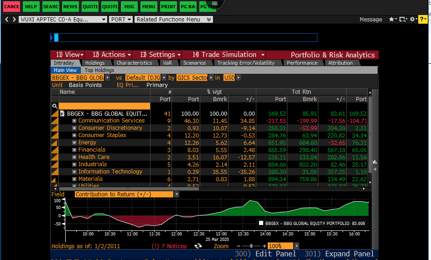
Task: Click the zoom slider handle
Action: point(251,246)
